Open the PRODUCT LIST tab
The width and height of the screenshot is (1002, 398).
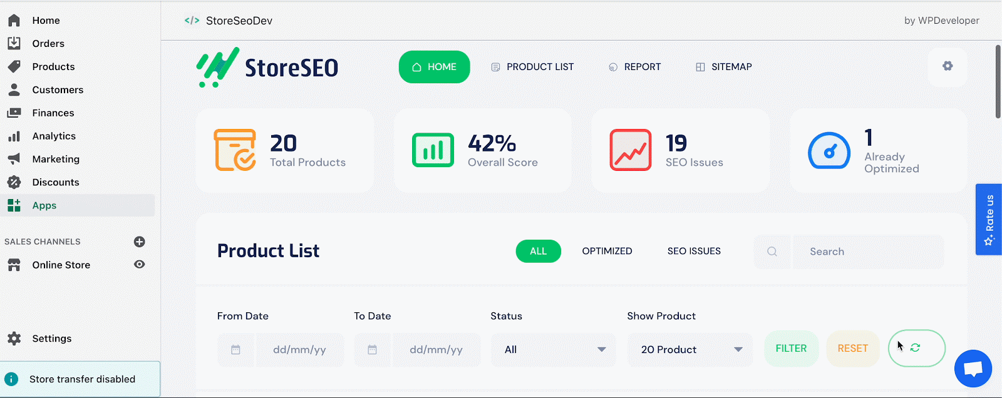[x=532, y=67]
